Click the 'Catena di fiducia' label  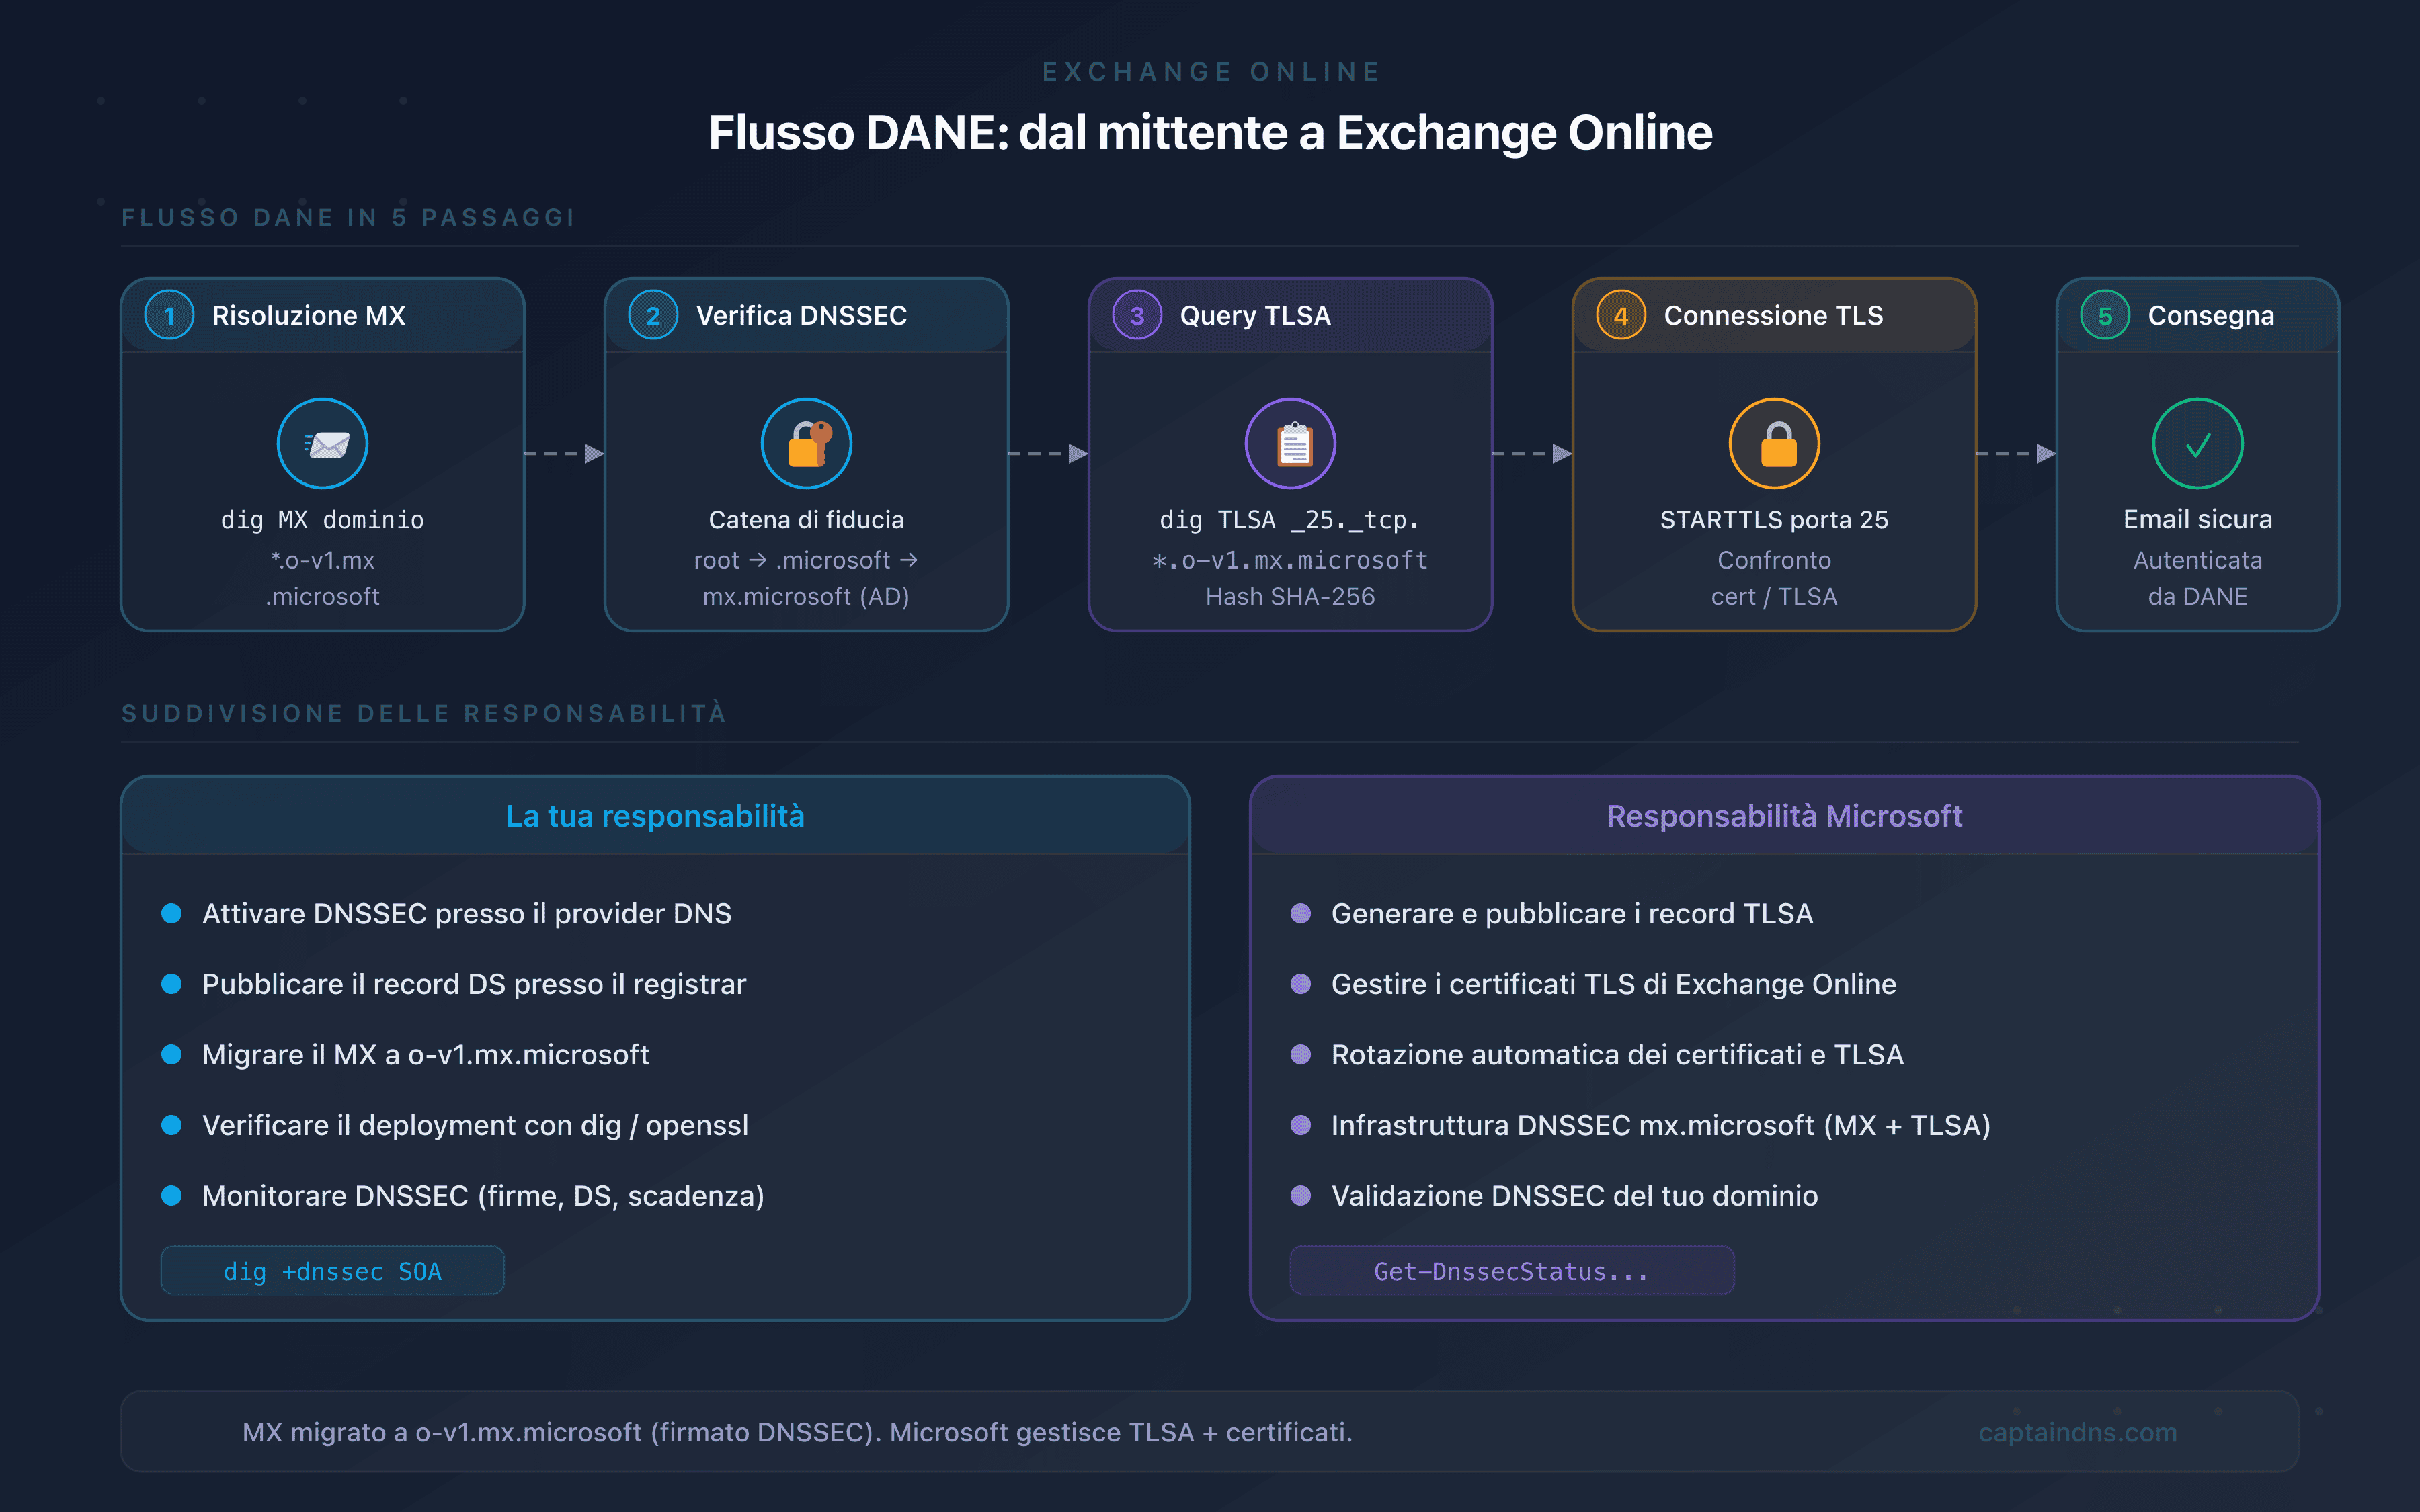[x=807, y=520]
